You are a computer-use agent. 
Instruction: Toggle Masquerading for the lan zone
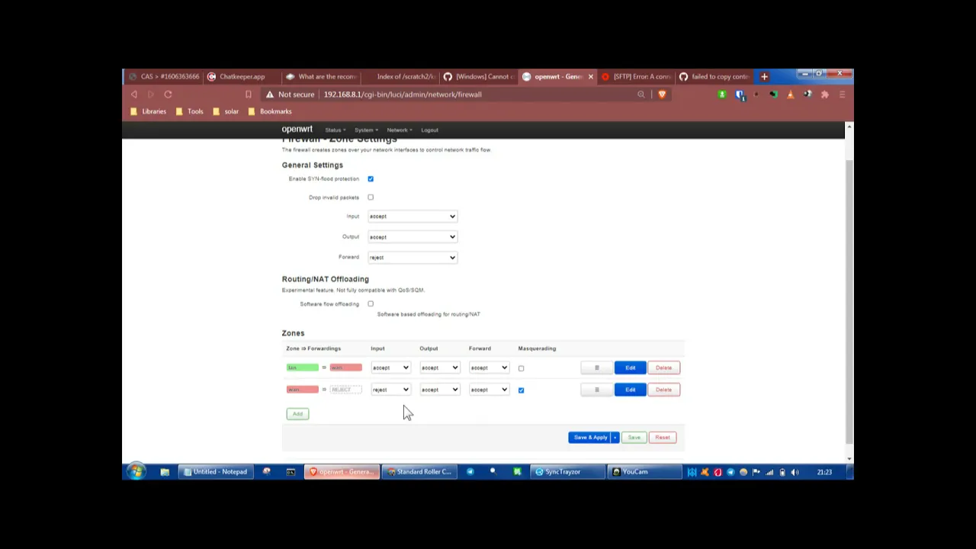point(522,368)
